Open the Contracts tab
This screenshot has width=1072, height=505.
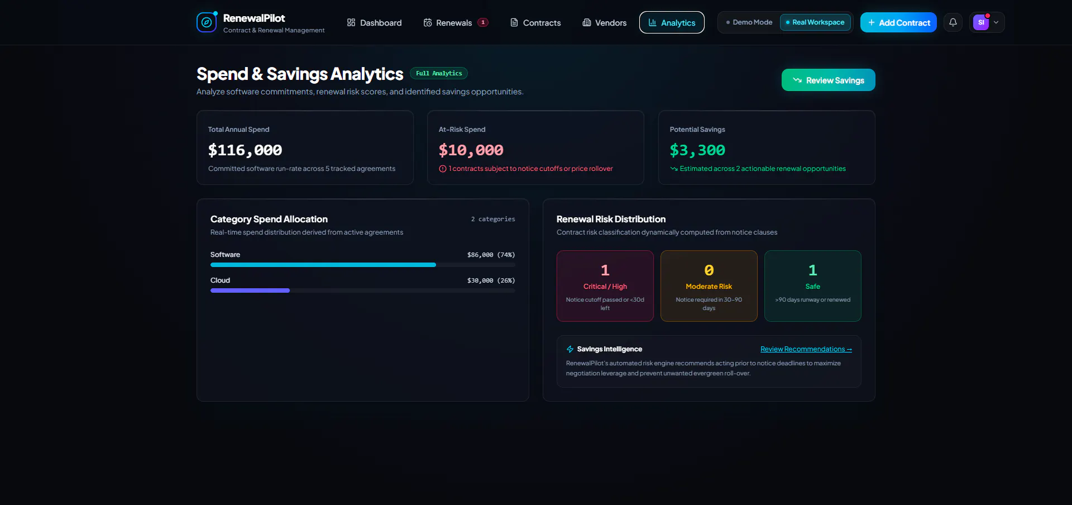(535, 22)
